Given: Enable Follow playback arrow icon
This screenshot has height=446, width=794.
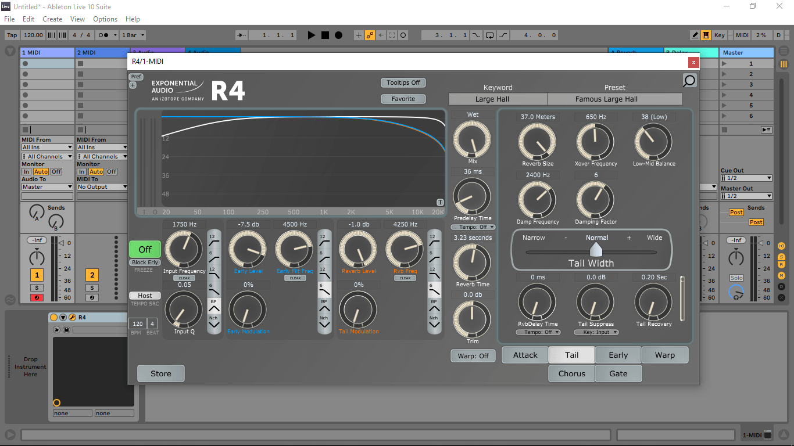Looking at the screenshot, I should click(x=242, y=35).
